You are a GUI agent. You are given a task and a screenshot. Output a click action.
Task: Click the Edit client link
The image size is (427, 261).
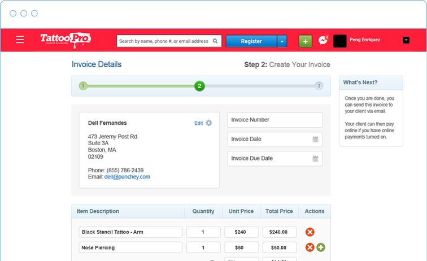point(198,123)
